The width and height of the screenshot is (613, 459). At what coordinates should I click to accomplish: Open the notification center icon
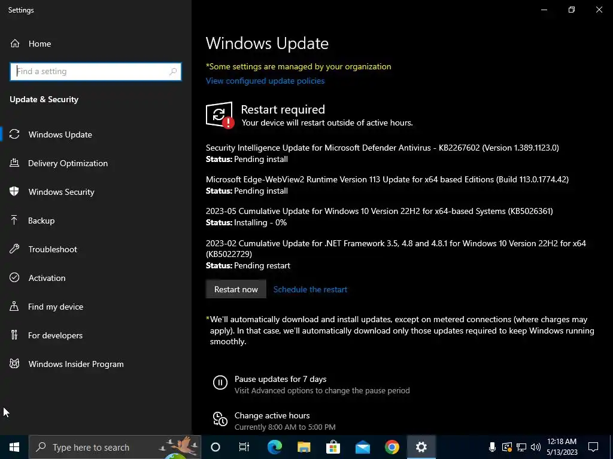593,447
